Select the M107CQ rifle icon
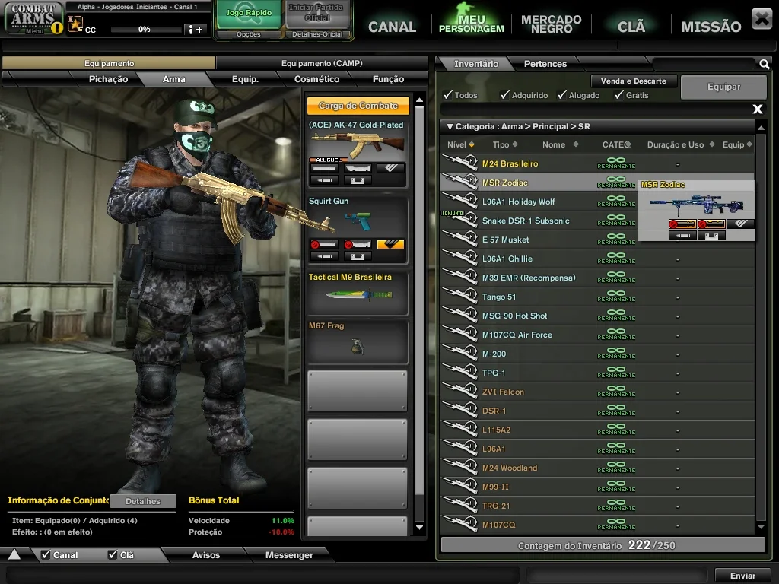The image size is (779, 584). (x=459, y=525)
